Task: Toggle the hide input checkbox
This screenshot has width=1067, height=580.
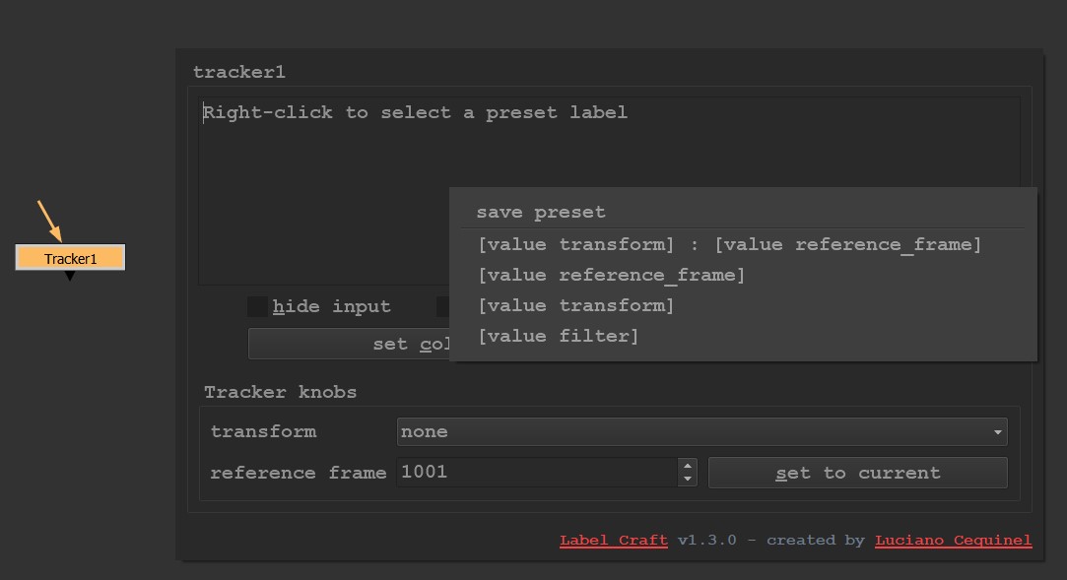Action: [x=257, y=307]
